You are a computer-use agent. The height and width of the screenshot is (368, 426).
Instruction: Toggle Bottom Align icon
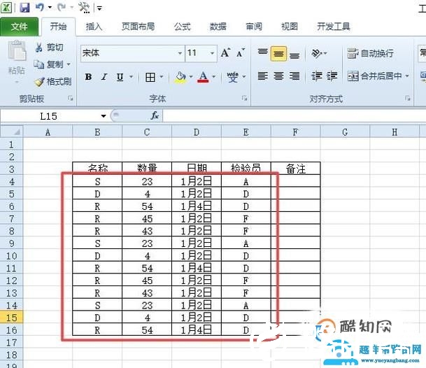click(294, 55)
